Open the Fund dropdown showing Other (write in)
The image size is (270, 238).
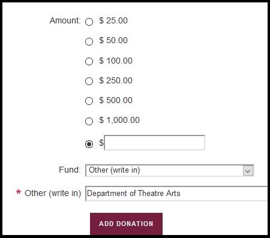170,170
